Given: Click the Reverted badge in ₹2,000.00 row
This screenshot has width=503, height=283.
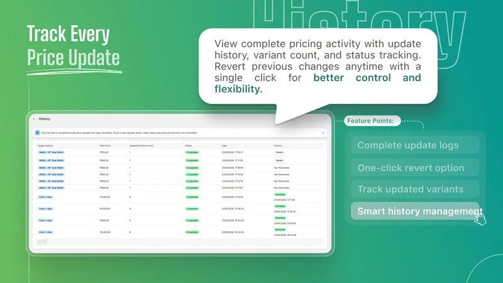Looking at the screenshot, I should coord(280,230).
